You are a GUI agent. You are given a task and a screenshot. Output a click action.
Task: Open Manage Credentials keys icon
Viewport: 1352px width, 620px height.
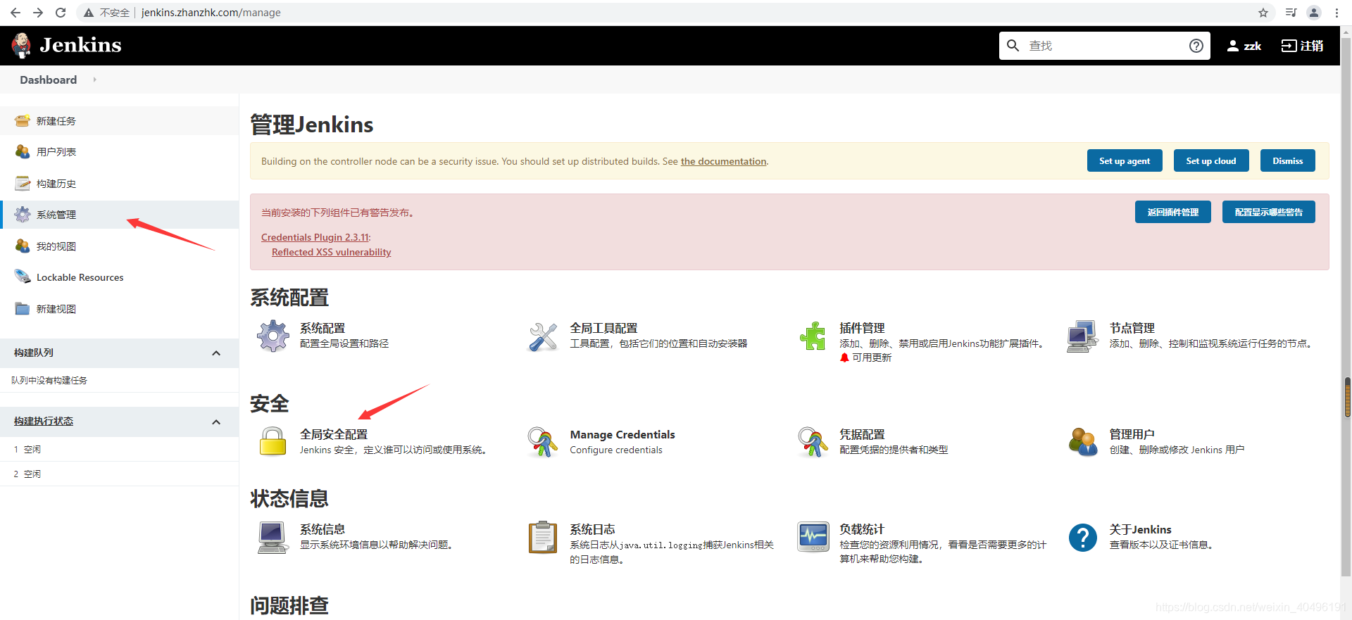click(542, 442)
